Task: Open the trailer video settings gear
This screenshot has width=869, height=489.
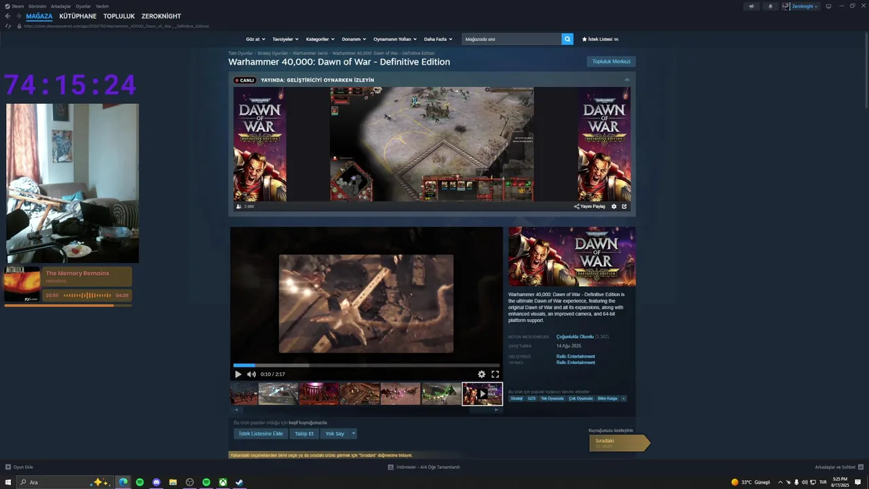Action: (x=481, y=374)
